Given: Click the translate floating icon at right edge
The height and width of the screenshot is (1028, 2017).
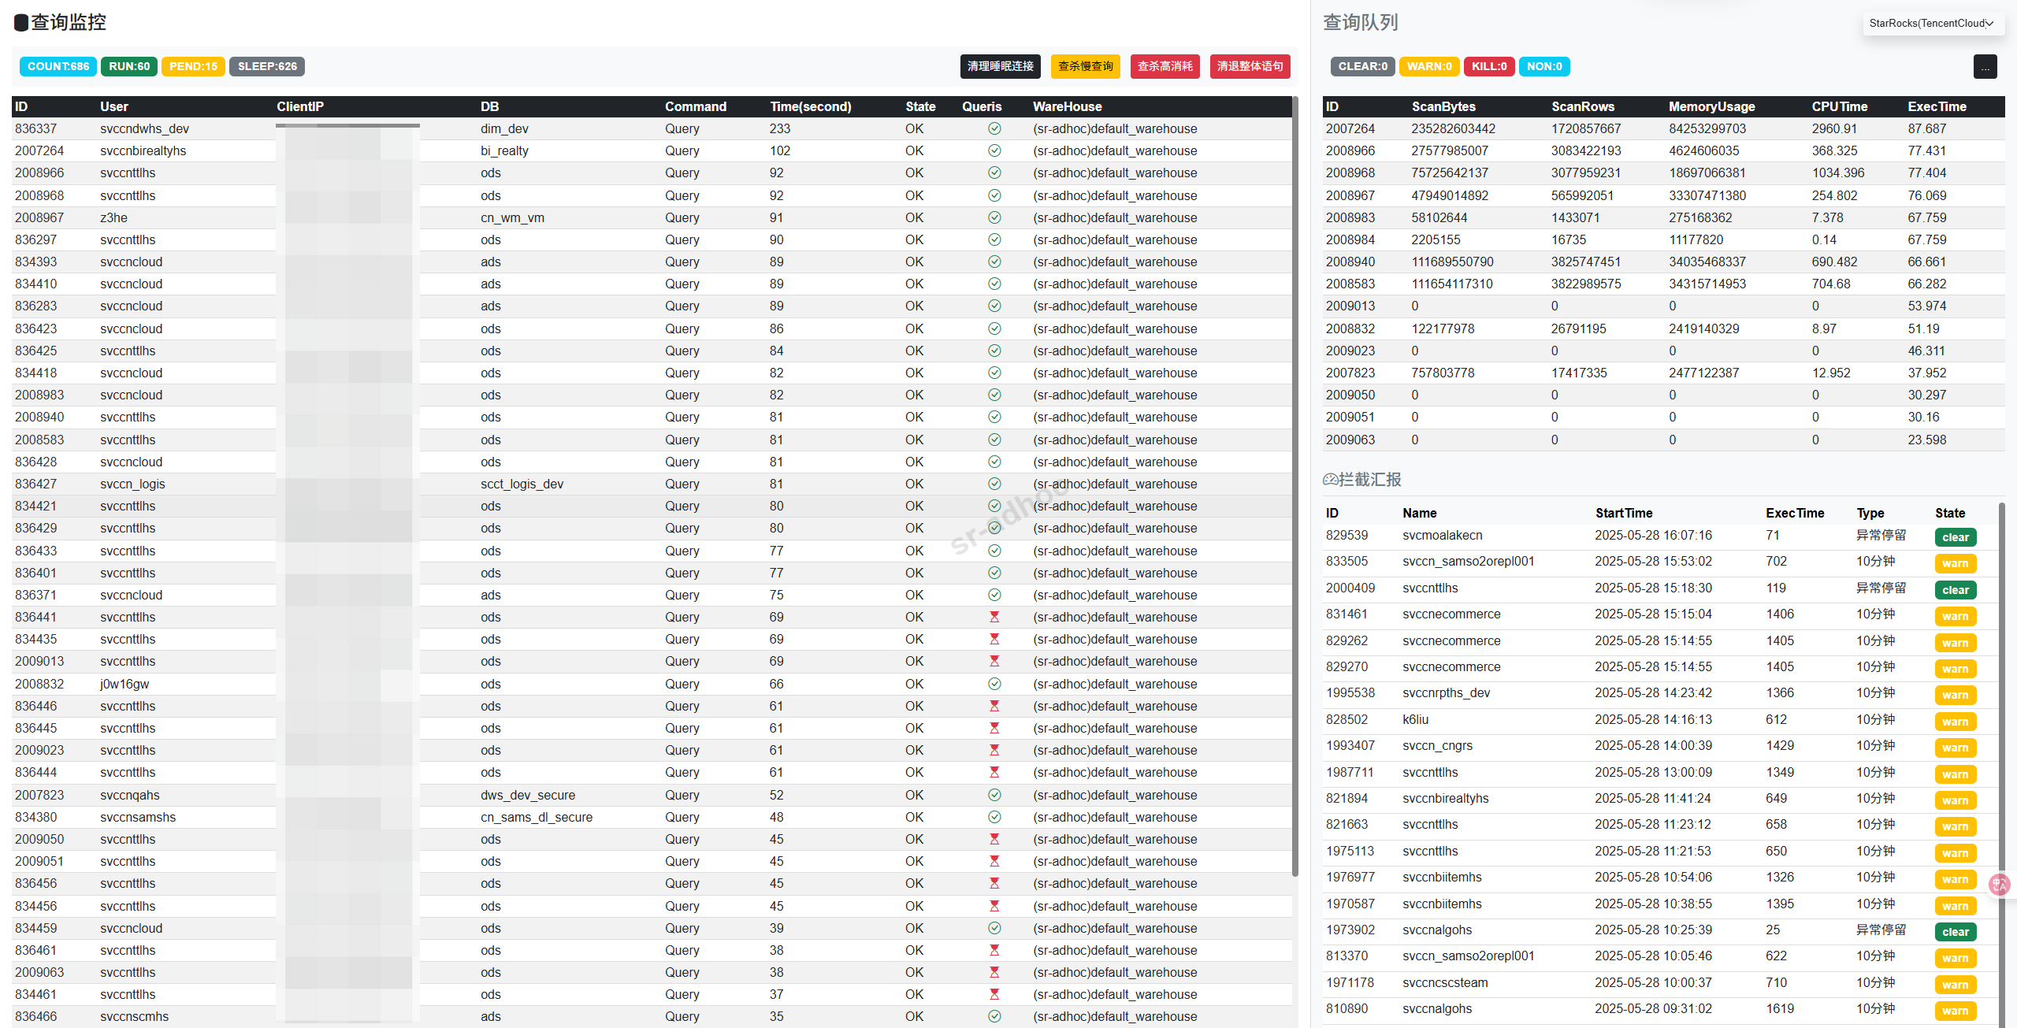Looking at the screenshot, I should coord(1999,885).
